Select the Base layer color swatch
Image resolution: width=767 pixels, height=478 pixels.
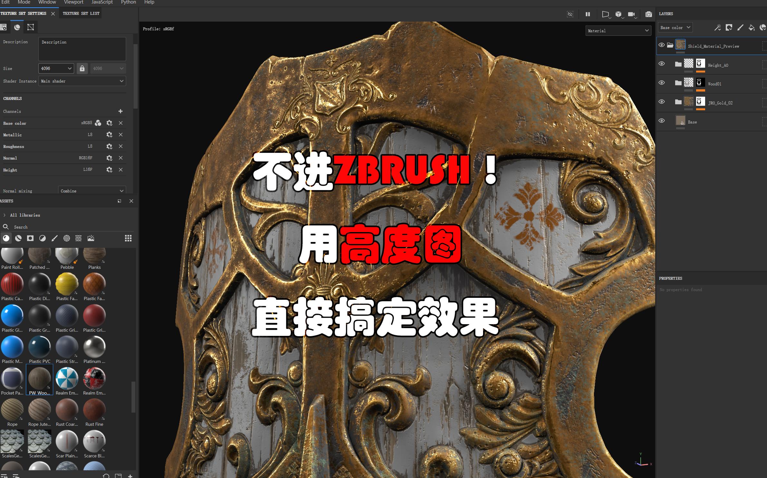[x=680, y=121]
